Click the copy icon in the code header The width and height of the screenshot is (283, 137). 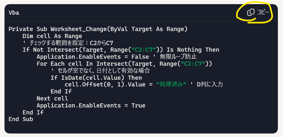(251, 12)
